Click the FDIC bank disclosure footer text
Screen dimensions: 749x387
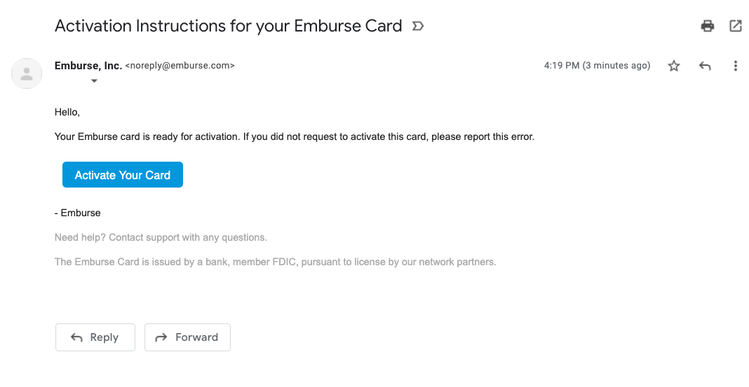coord(275,262)
